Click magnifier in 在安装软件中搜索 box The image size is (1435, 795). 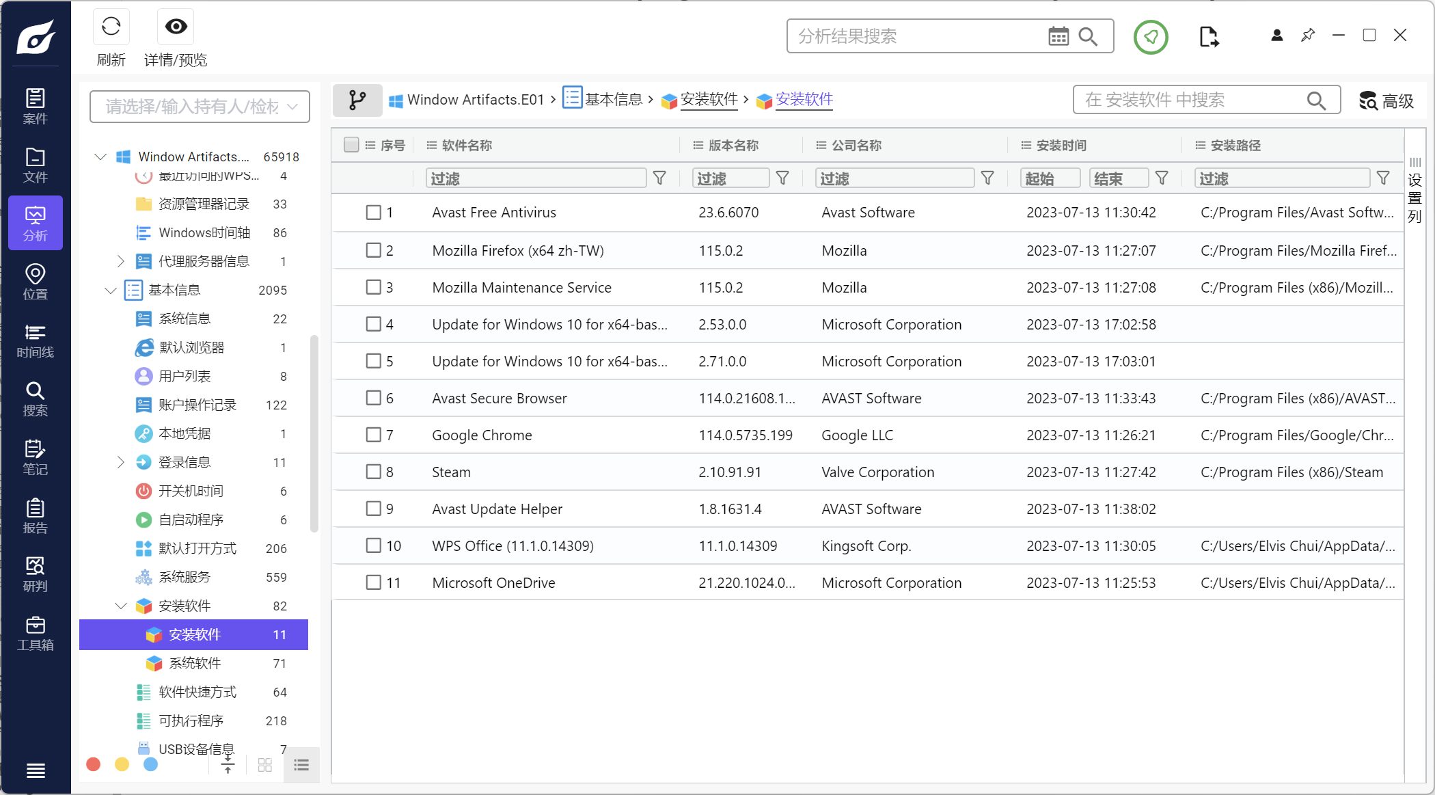1316,100
